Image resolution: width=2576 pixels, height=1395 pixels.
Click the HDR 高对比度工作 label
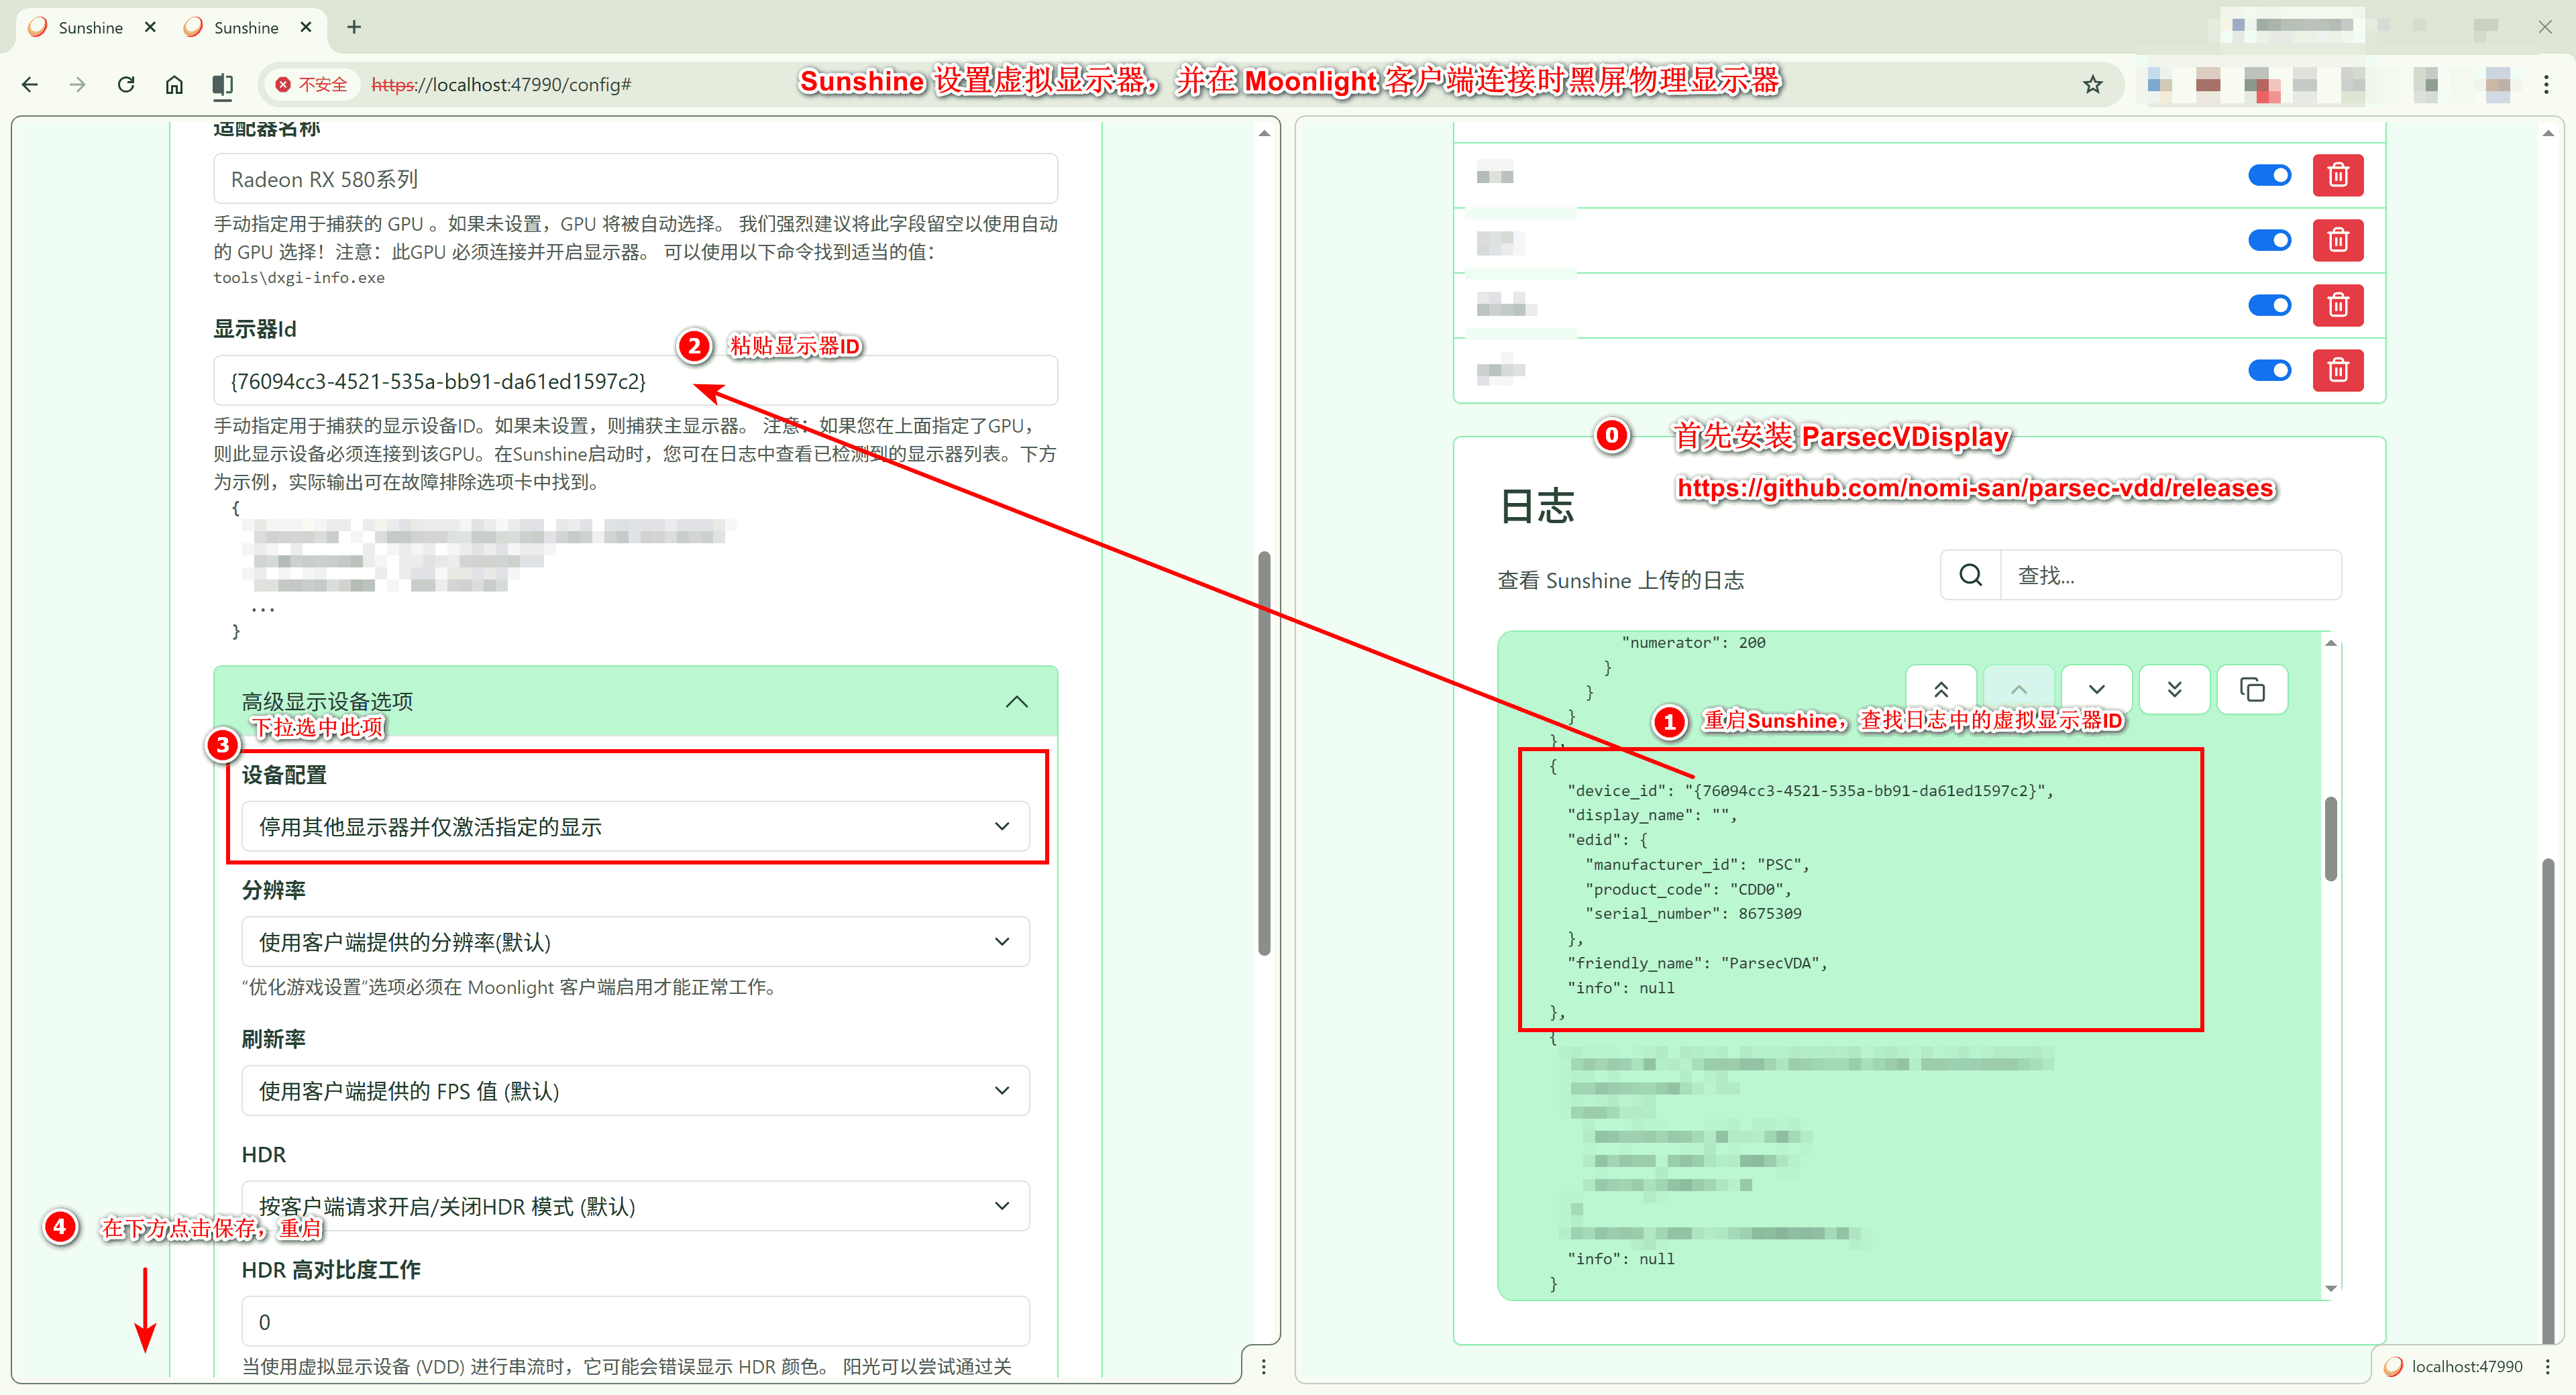(331, 1269)
